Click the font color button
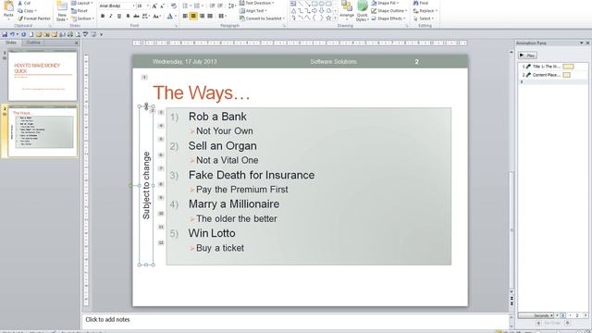The image size is (592, 333). click(170, 16)
